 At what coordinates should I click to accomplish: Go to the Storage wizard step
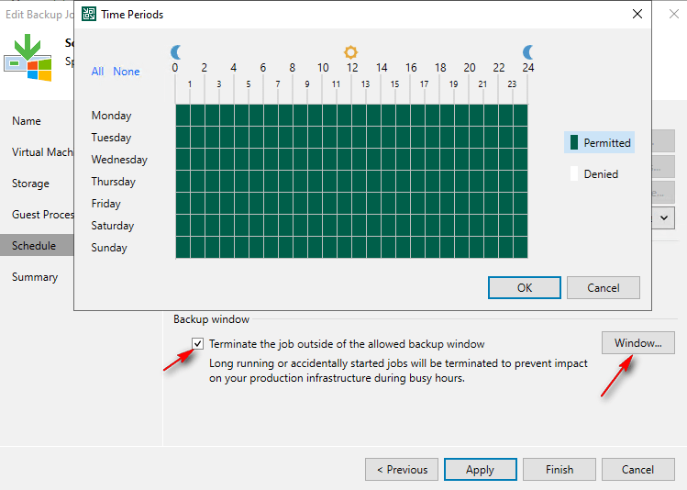coord(30,184)
